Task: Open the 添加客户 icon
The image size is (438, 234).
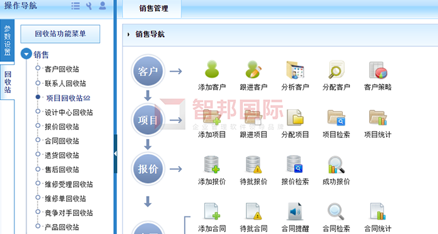Action: (211, 69)
